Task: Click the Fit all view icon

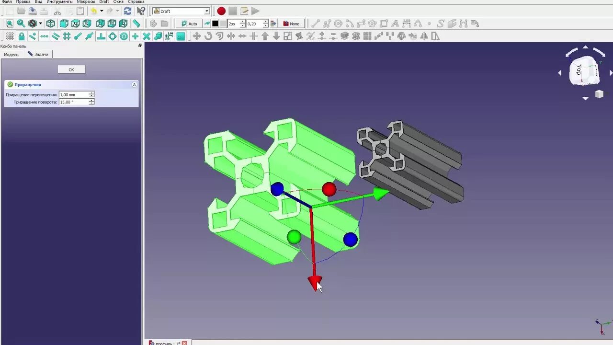Action: pyautogui.click(x=10, y=23)
